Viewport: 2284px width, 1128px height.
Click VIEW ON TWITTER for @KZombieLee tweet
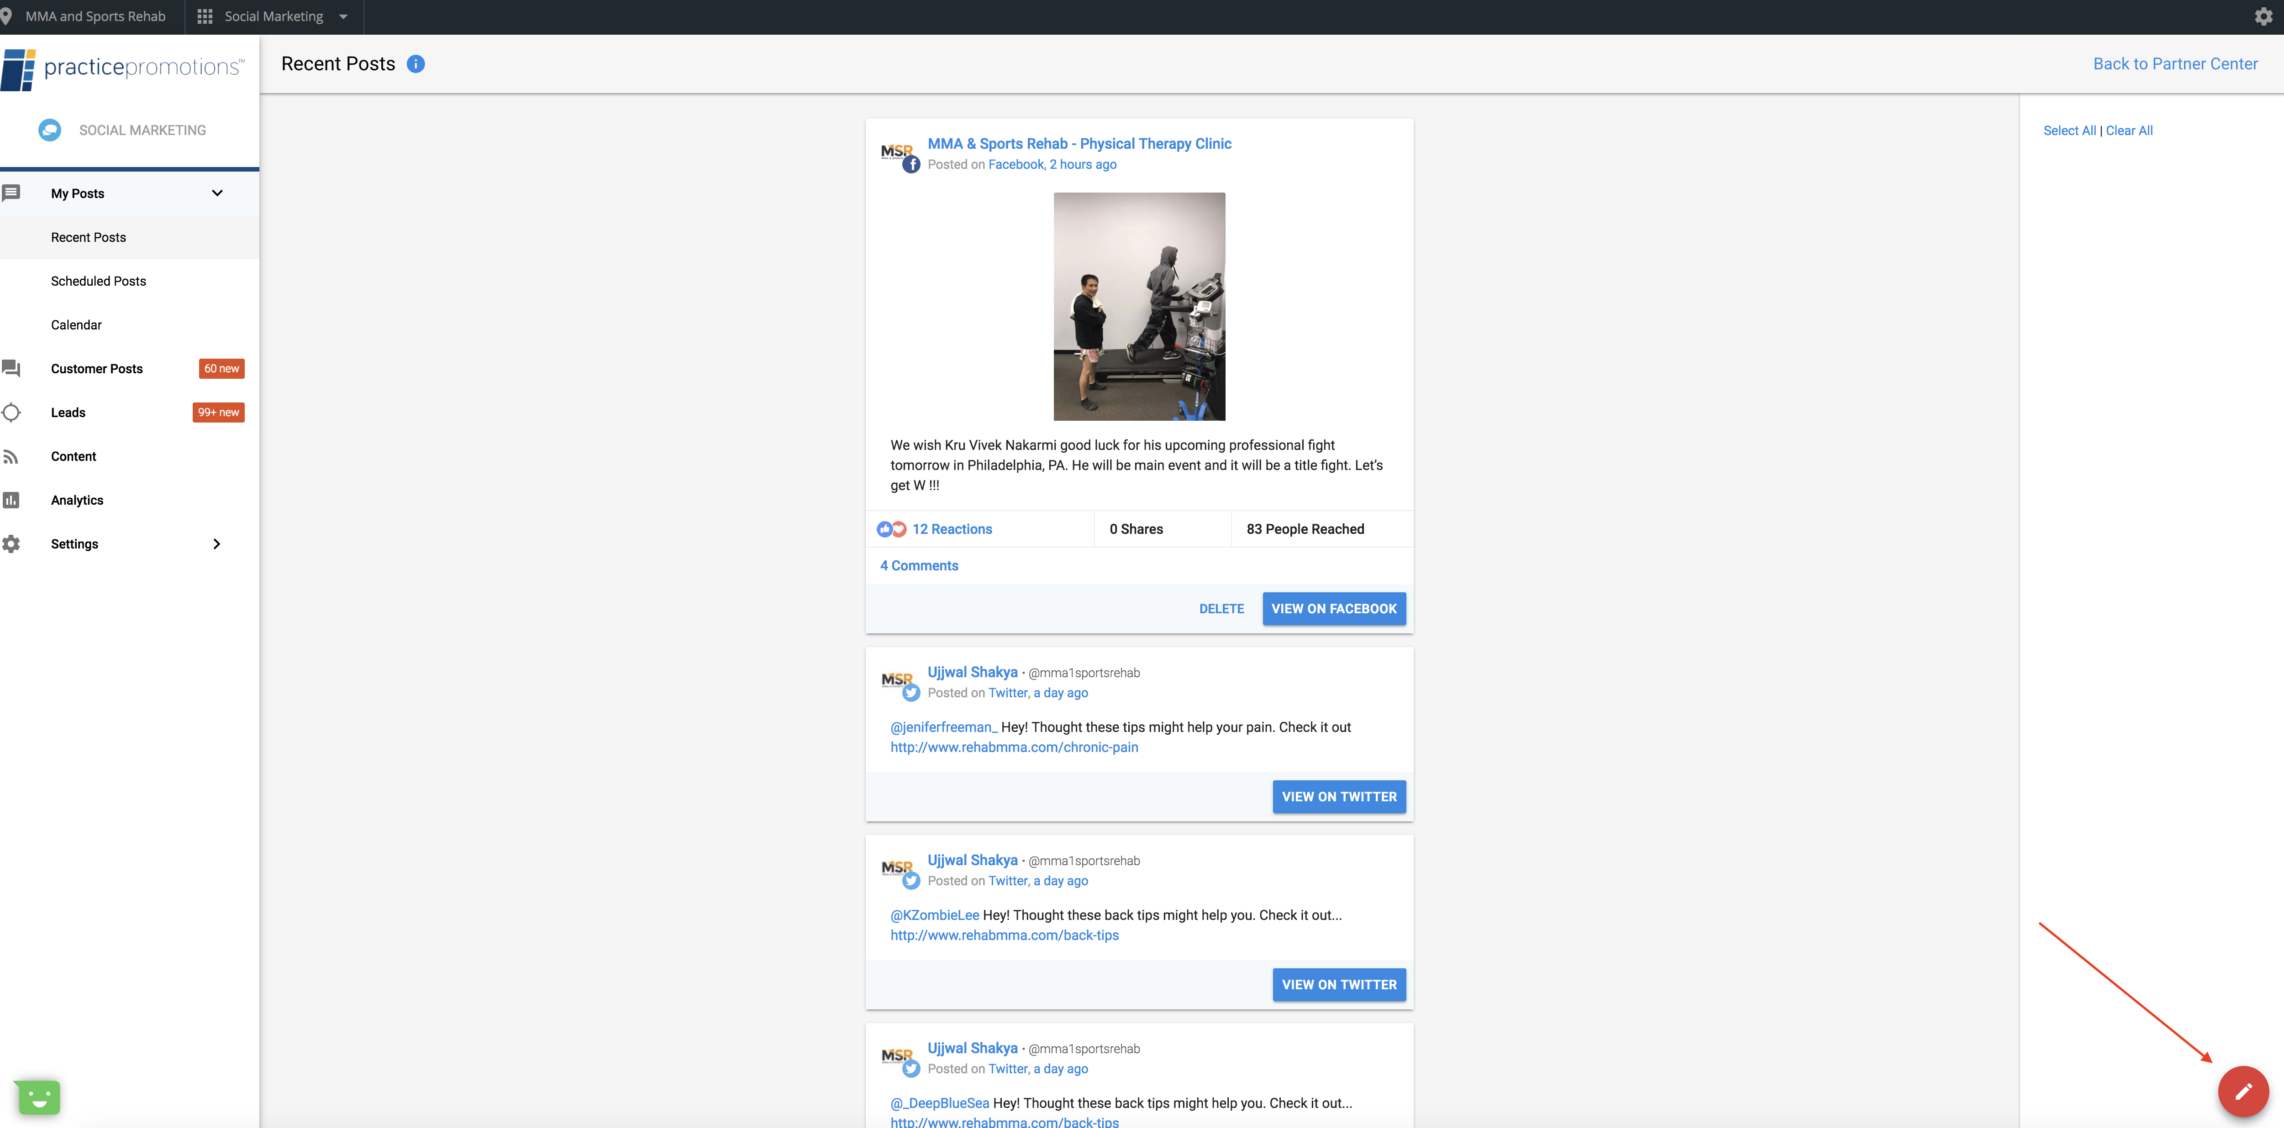coord(1339,984)
